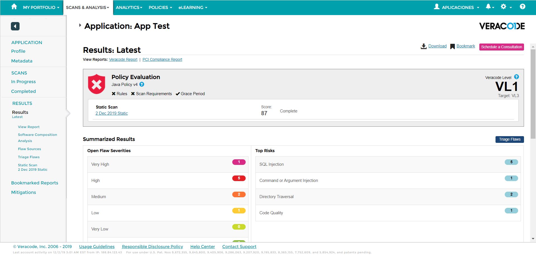
Task: Click Schedule a Consultation button
Action: [x=501, y=47]
